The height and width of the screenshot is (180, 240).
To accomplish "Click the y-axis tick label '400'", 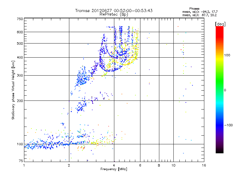I will click(x=20, y=58).
